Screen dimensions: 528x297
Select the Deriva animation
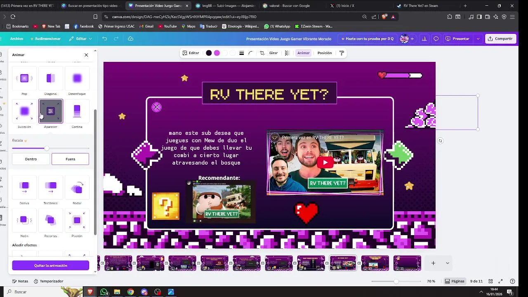[x=24, y=188]
